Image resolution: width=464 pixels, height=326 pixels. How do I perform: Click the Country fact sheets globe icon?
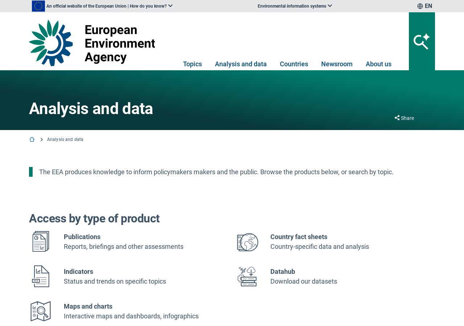click(248, 242)
